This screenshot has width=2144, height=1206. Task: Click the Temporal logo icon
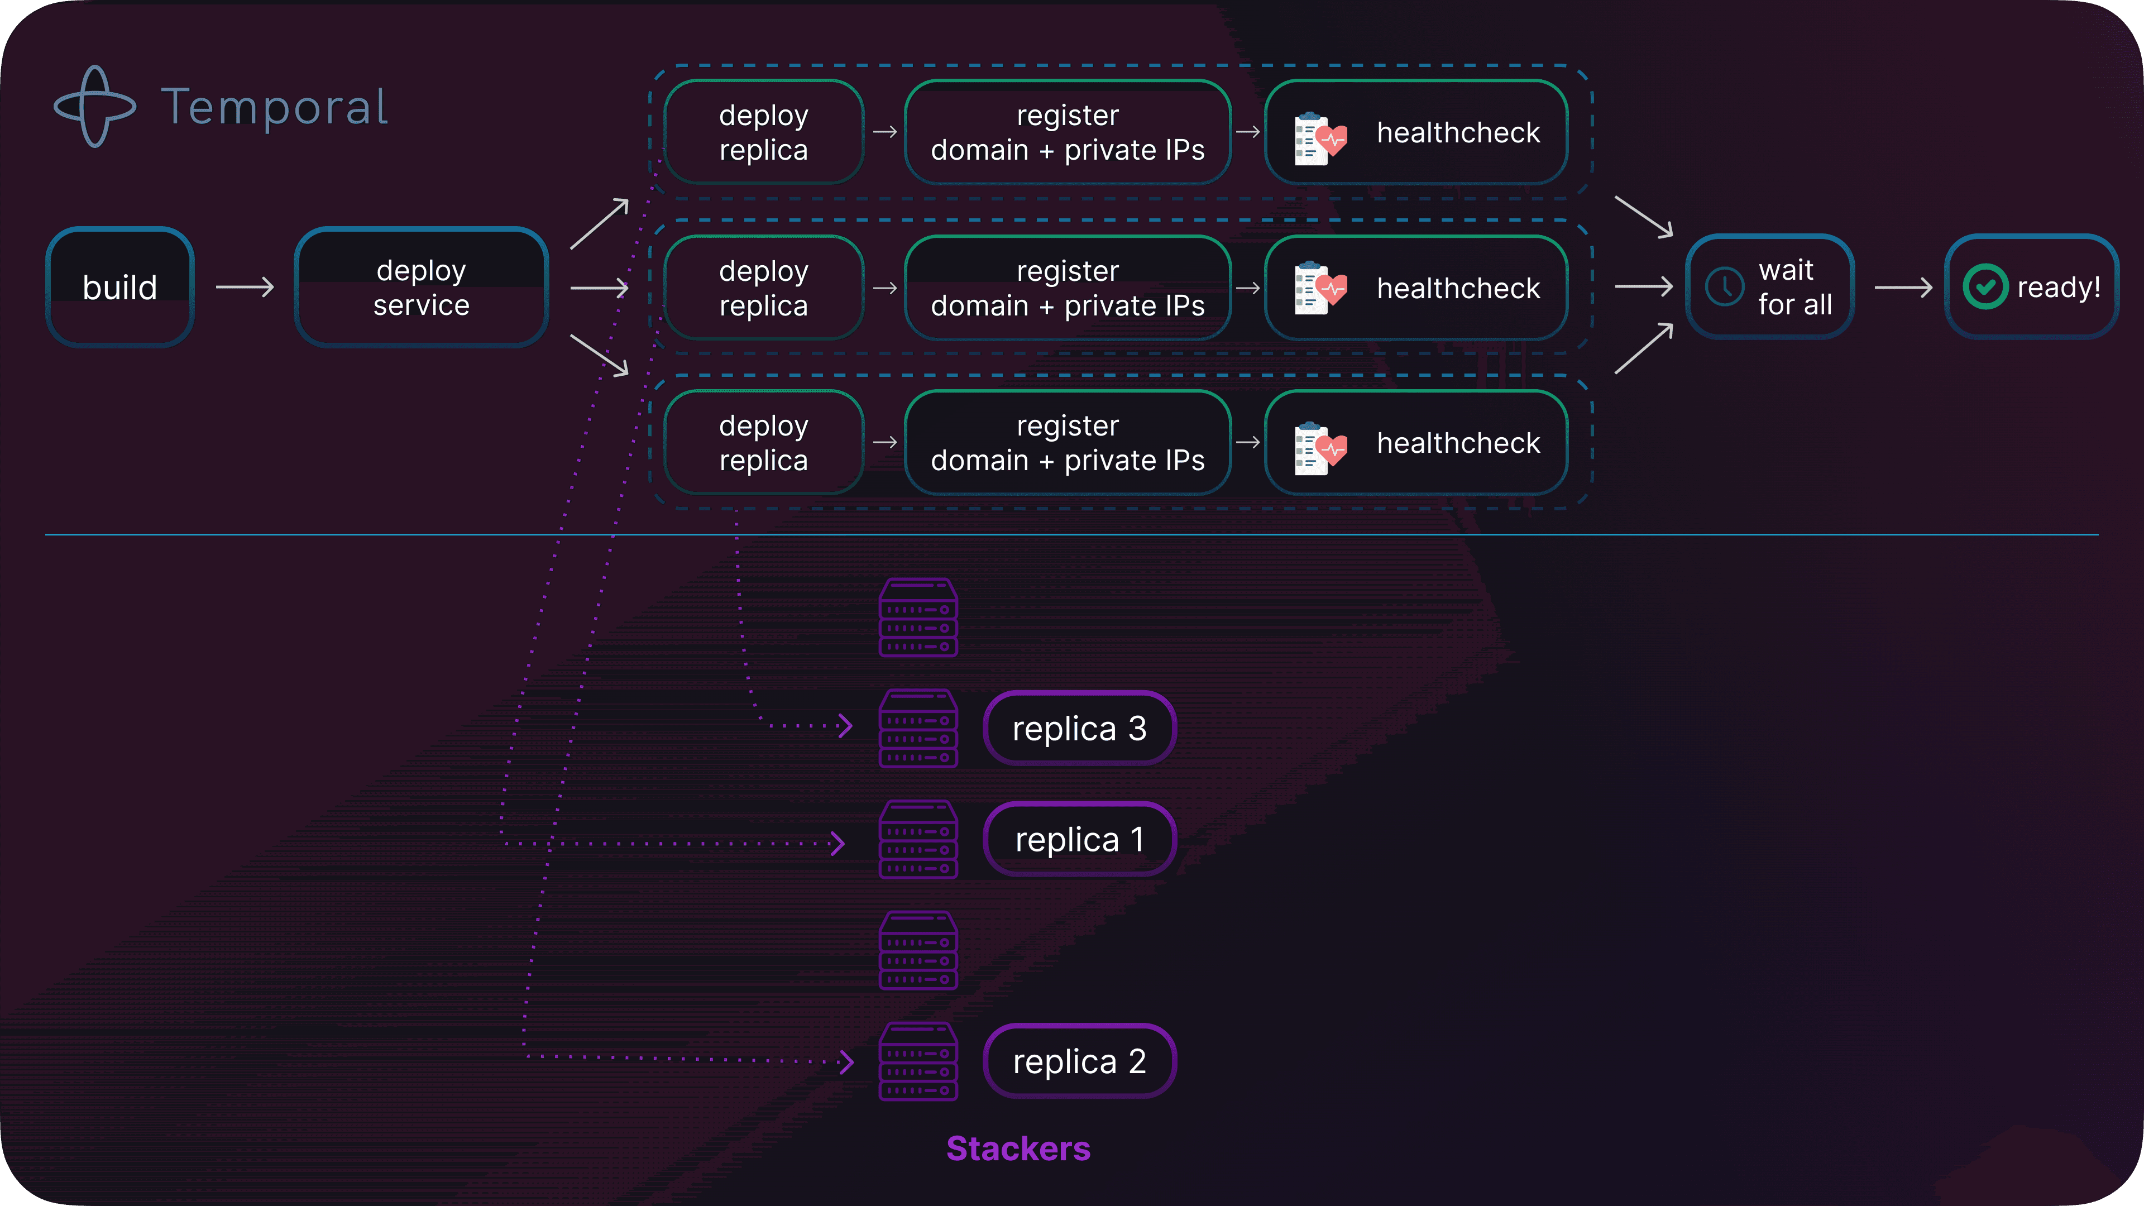95,107
